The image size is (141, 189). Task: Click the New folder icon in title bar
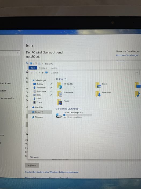[39, 64]
